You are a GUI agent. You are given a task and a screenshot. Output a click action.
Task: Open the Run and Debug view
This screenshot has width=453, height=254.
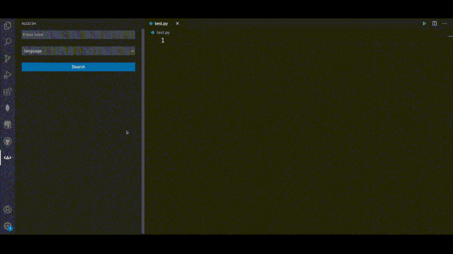click(8, 75)
